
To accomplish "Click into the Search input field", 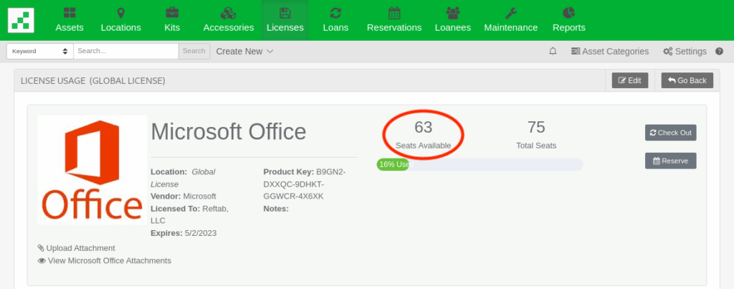I will [125, 52].
